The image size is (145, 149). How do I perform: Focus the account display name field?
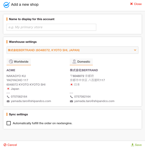point(51,27)
